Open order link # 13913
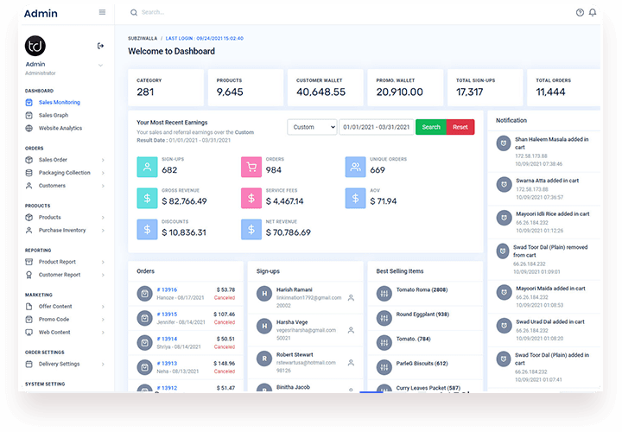Viewport: 622px width, 432px height. coord(167,364)
